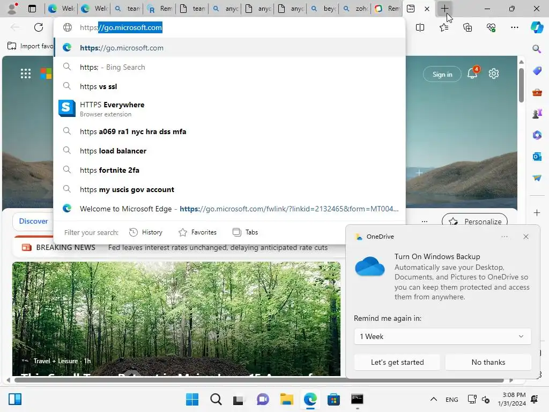This screenshot has height=412, width=549.
Task: Open the sidebar Games chess icon
Action: pos(537,114)
